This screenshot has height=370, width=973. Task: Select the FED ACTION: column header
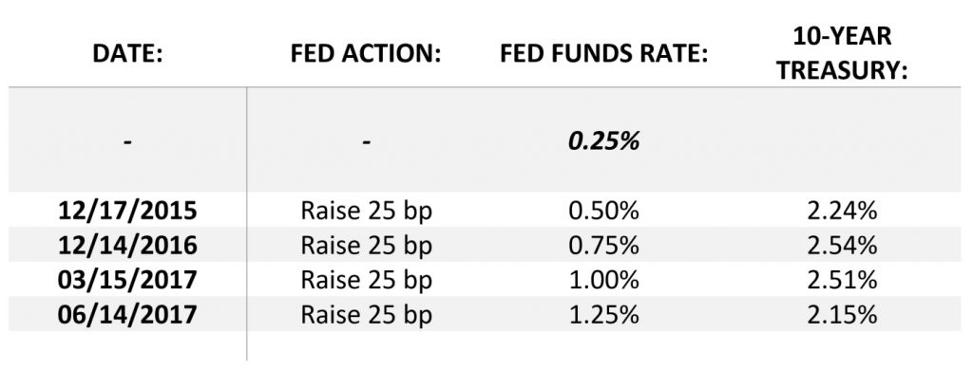point(366,54)
